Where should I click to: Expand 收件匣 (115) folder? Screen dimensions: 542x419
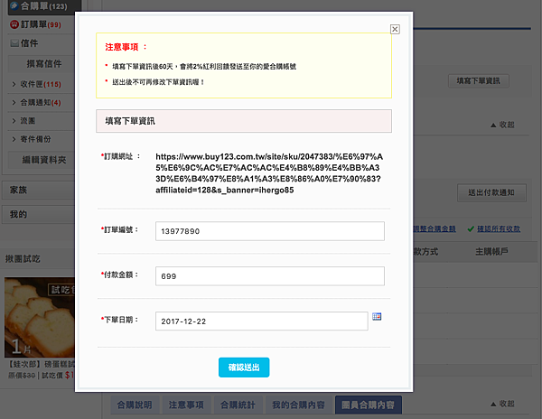point(41,84)
